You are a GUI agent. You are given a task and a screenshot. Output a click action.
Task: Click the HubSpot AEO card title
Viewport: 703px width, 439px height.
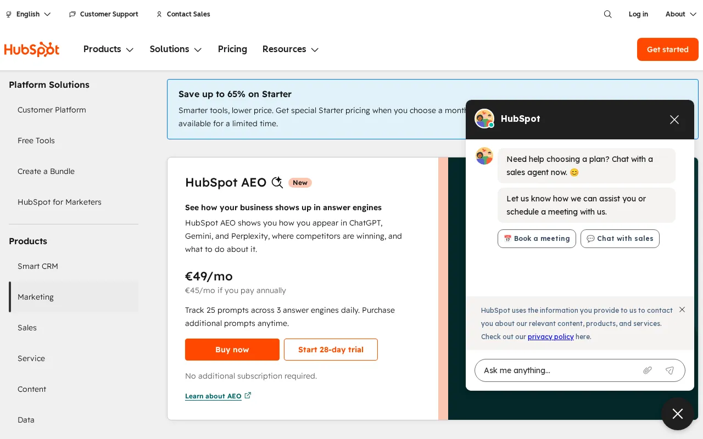tap(226, 183)
